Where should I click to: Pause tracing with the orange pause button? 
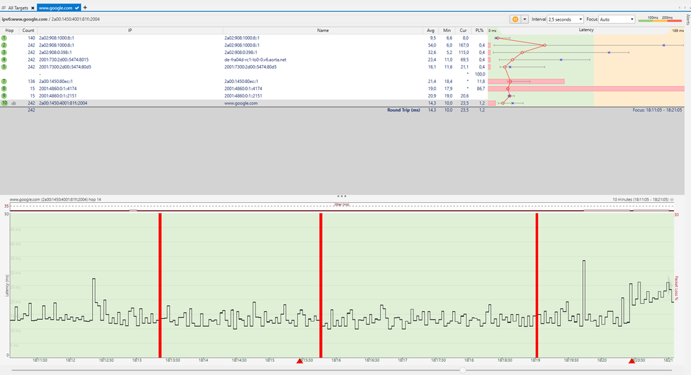(514, 19)
